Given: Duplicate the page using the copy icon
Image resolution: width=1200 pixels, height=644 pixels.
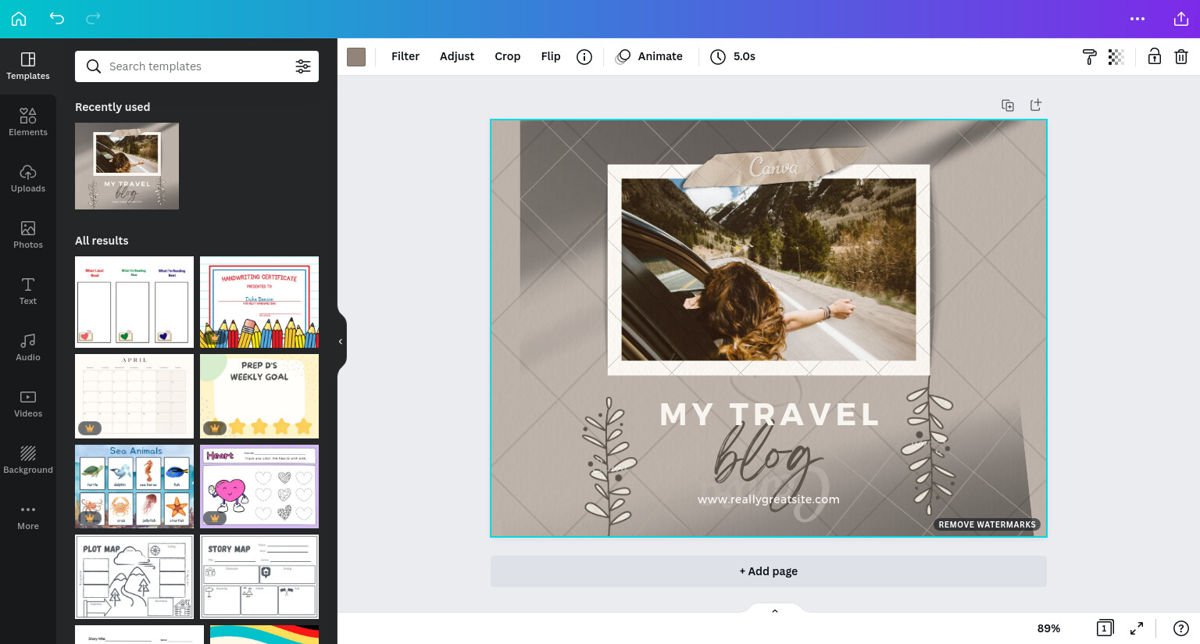Looking at the screenshot, I should click(1008, 106).
